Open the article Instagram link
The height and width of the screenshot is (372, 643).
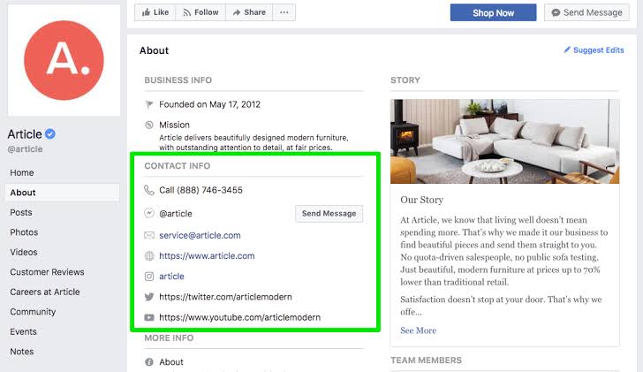pyautogui.click(x=171, y=277)
